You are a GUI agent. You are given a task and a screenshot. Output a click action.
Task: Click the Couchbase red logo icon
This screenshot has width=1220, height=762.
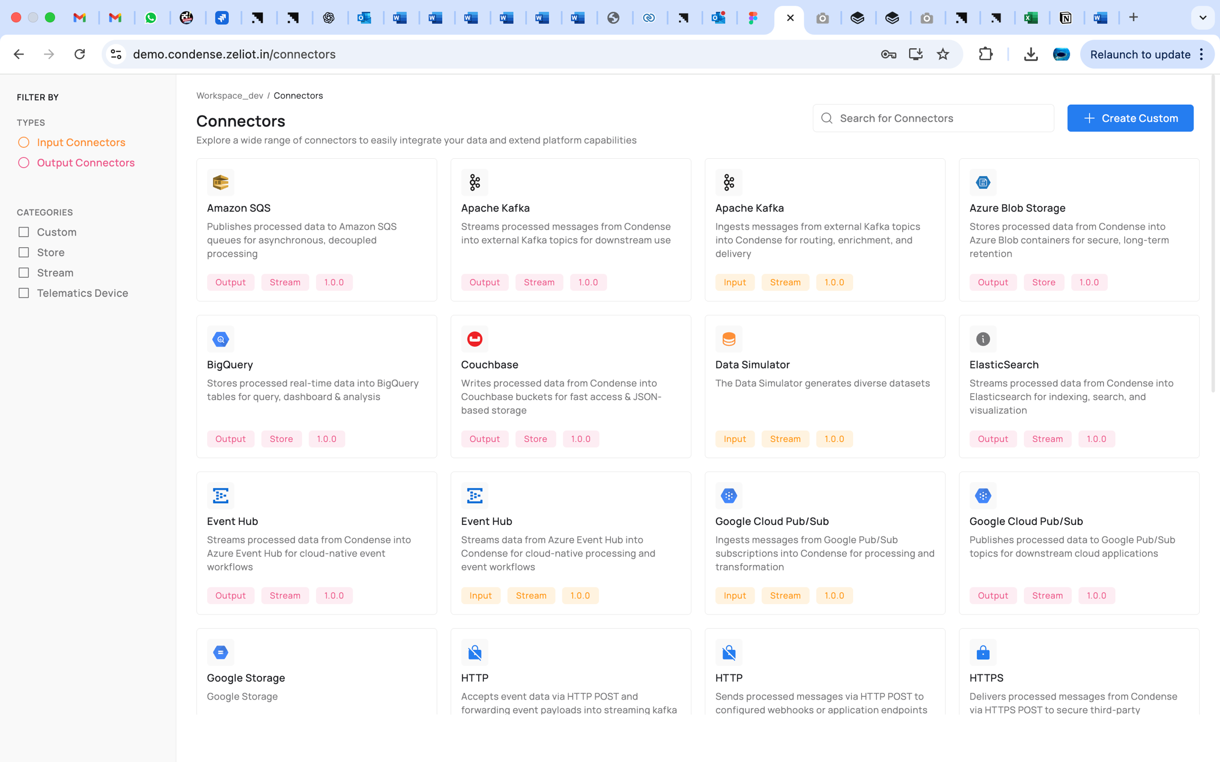click(474, 339)
